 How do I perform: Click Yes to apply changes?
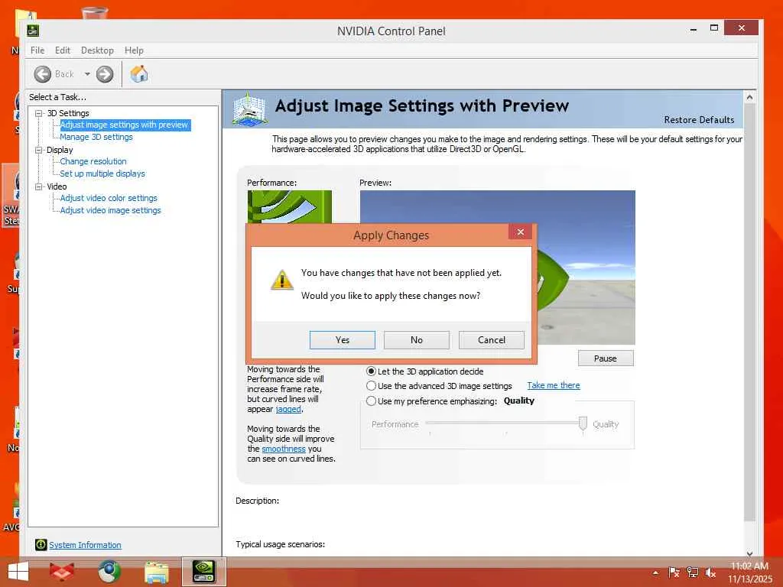342,340
